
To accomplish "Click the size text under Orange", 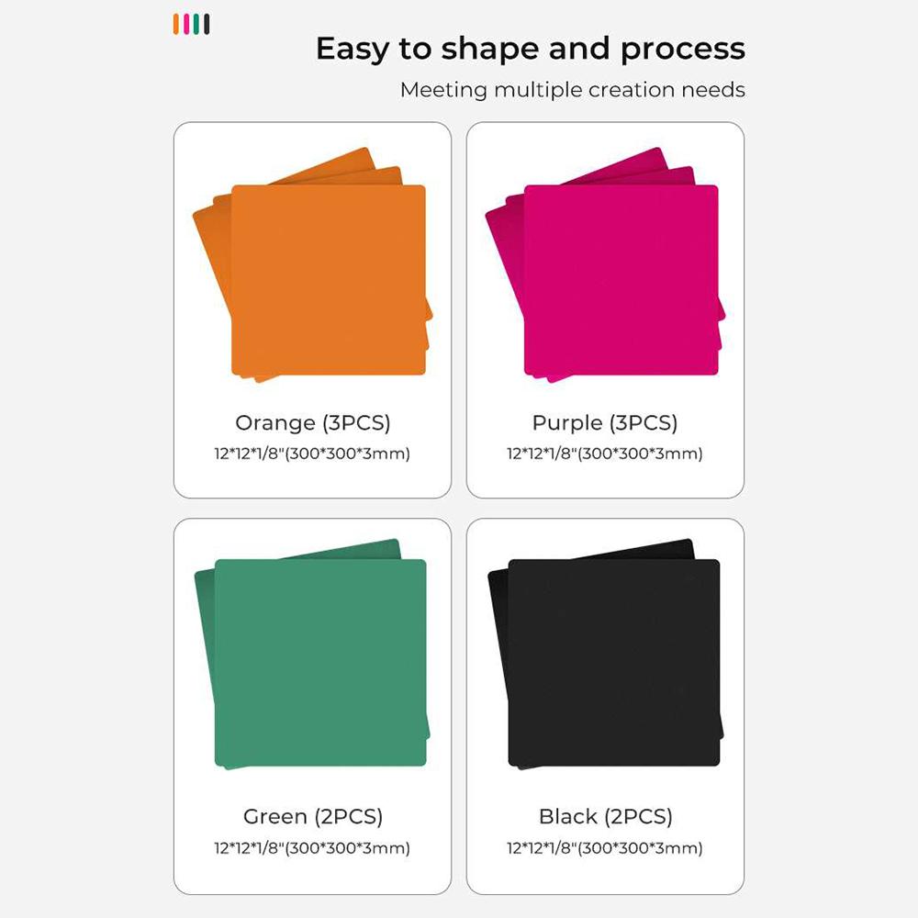I will tap(312, 453).
